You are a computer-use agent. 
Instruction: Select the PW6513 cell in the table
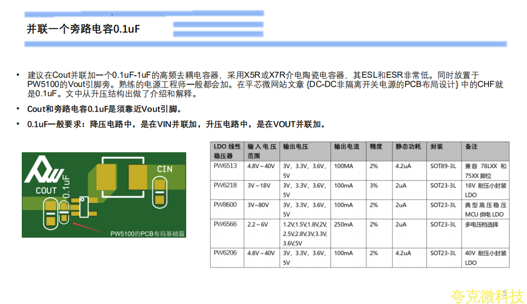point(225,166)
